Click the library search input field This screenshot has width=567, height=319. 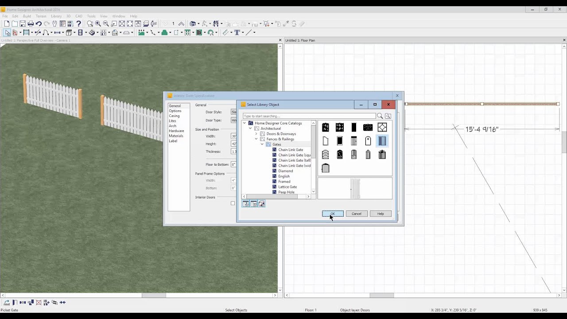(x=309, y=116)
